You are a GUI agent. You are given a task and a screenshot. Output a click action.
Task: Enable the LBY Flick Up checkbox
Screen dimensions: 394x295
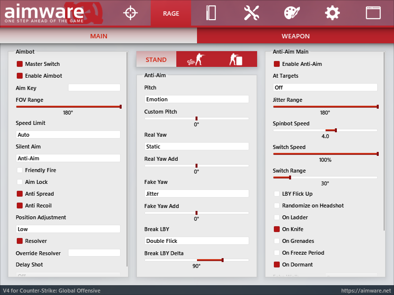(x=277, y=194)
